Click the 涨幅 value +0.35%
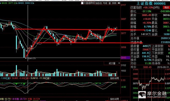 click(x=147, y=23)
